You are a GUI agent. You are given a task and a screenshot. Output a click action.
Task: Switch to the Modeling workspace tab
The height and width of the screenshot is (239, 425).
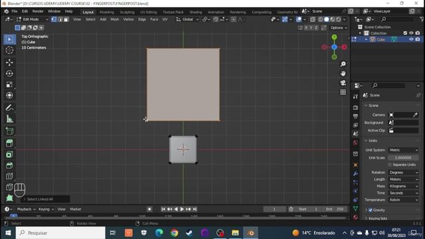(x=106, y=12)
